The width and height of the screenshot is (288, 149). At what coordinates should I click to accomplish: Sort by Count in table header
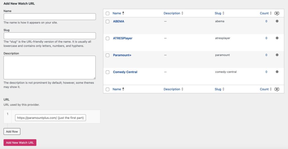tap(265, 13)
